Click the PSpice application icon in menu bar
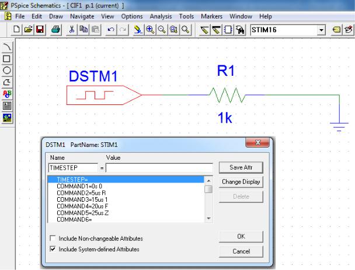This screenshot has height=270, width=355. pos(8,16)
